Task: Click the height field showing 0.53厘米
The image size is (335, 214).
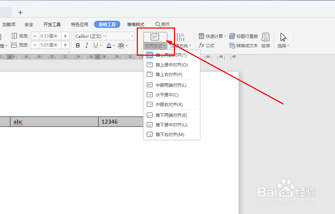Action: [x=50, y=36]
